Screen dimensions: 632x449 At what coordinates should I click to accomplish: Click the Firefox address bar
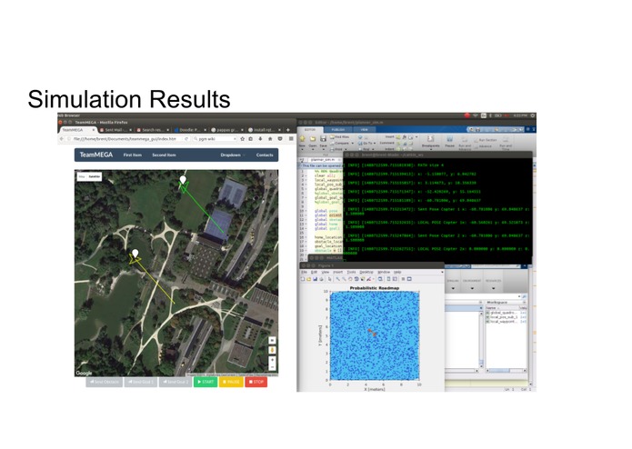pos(128,139)
